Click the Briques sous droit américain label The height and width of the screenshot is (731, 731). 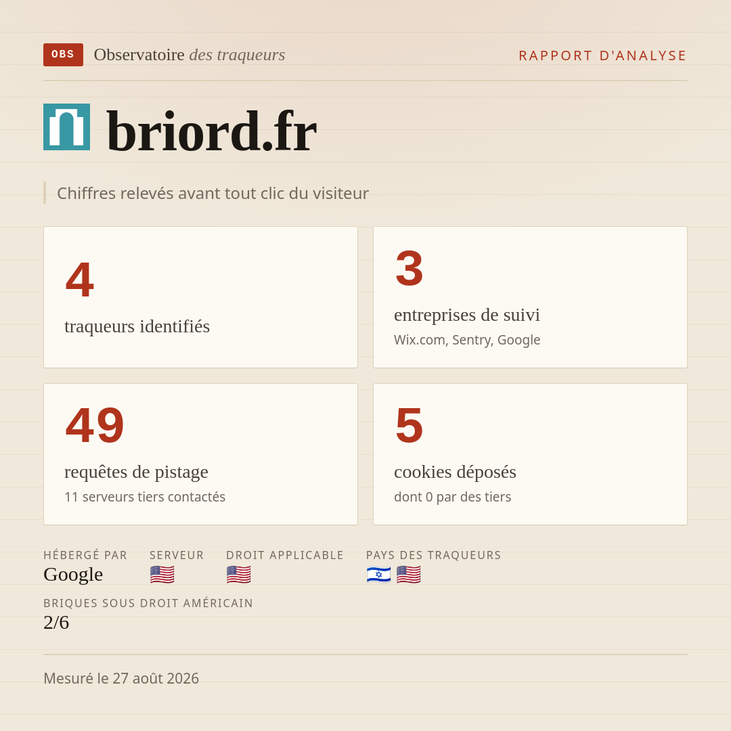[148, 603]
